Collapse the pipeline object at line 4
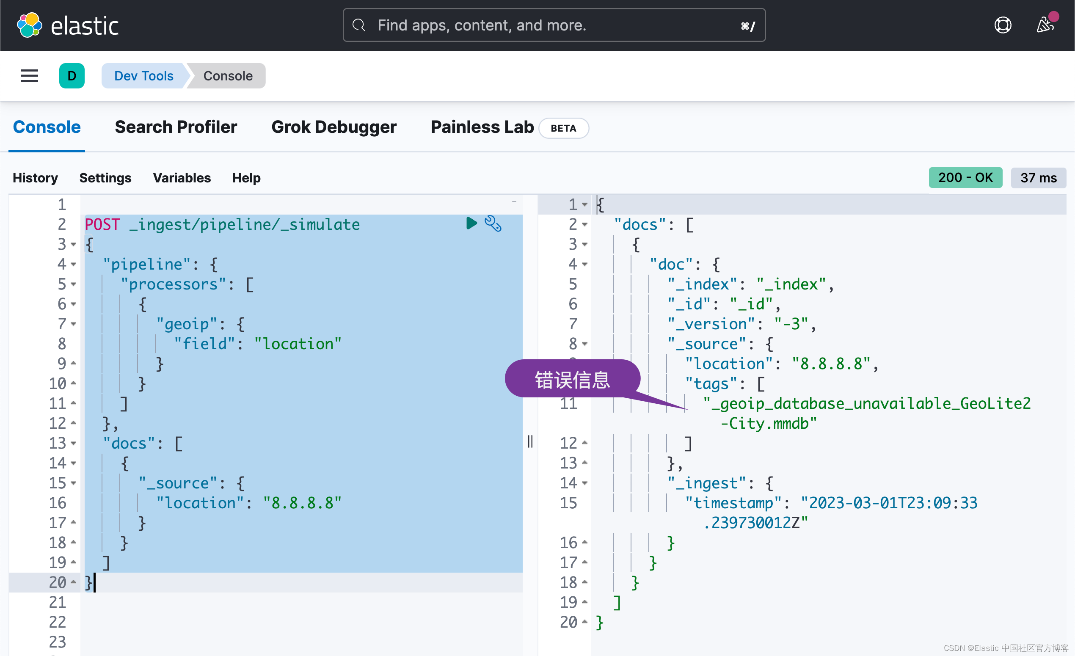The height and width of the screenshot is (656, 1075). pyautogui.click(x=73, y=265)
